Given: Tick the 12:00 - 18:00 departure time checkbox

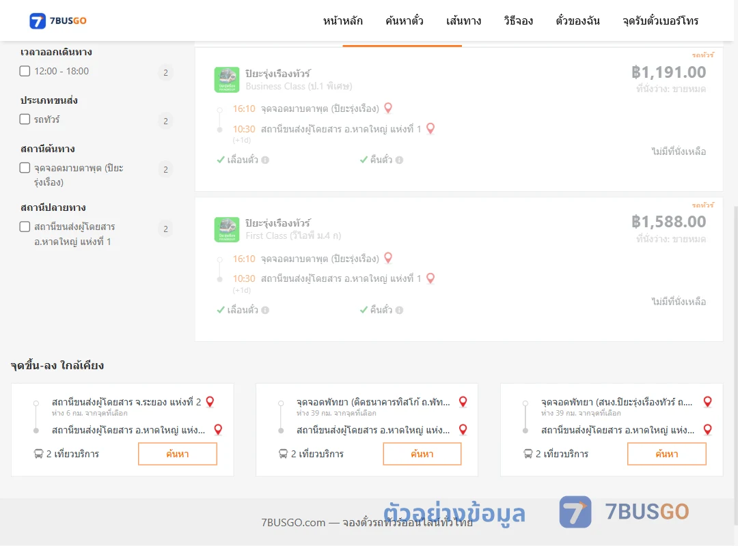Looking at the screenshot, I should [25, 71].
